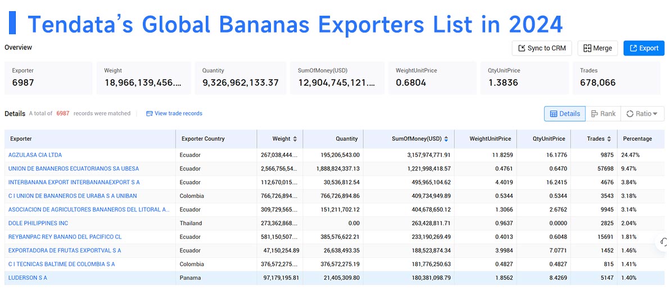Image resolution: width=669 pixels, height=290 pixels.
Task: Click the Quantity column header
Action: pos(333,139)
